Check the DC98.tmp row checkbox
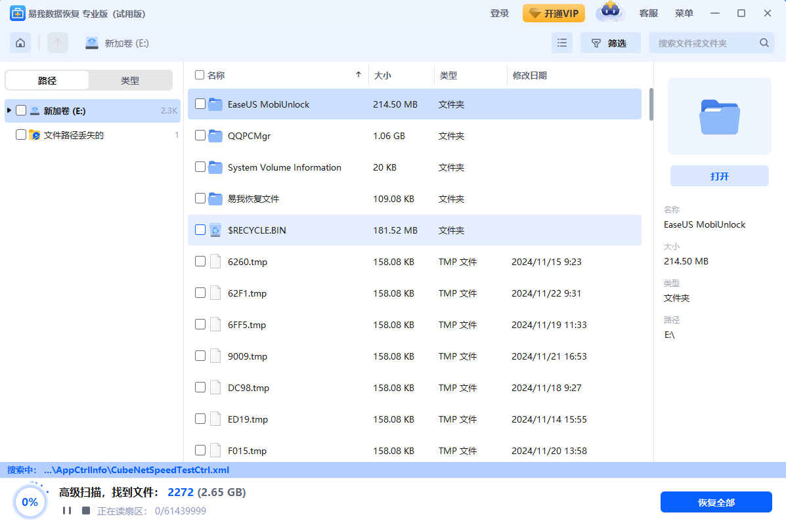 point(200,388)
